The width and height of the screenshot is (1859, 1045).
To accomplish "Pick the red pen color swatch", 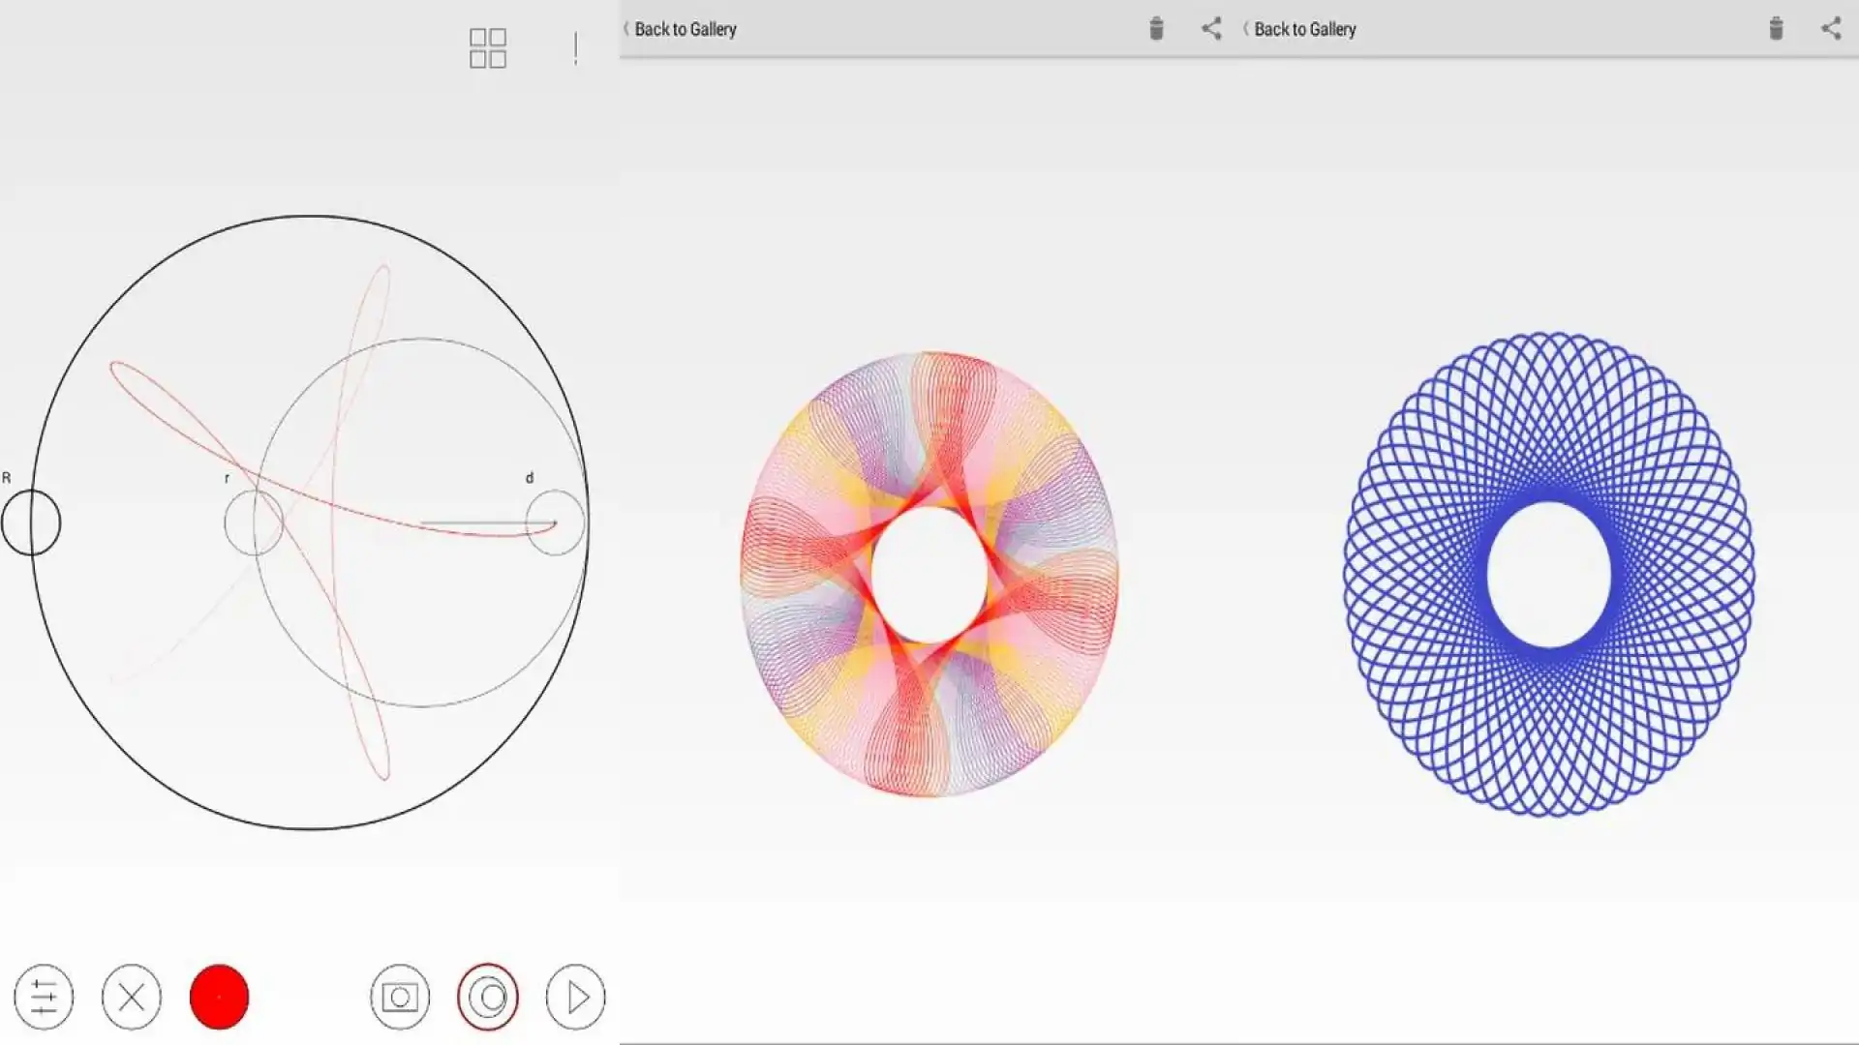I will coord(219,997).
